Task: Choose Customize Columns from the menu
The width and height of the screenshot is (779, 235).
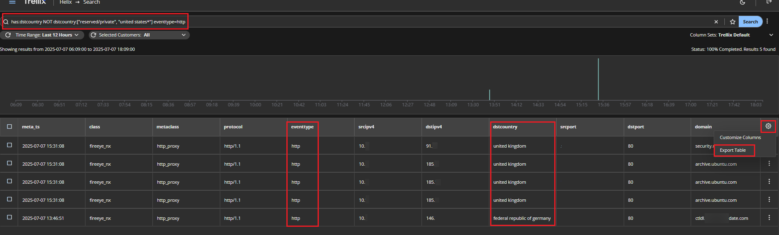Action: (740, 137)
